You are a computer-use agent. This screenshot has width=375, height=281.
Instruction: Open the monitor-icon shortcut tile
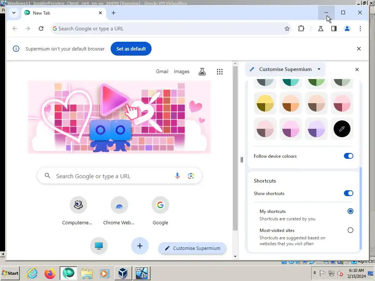(x=99, y=246)
